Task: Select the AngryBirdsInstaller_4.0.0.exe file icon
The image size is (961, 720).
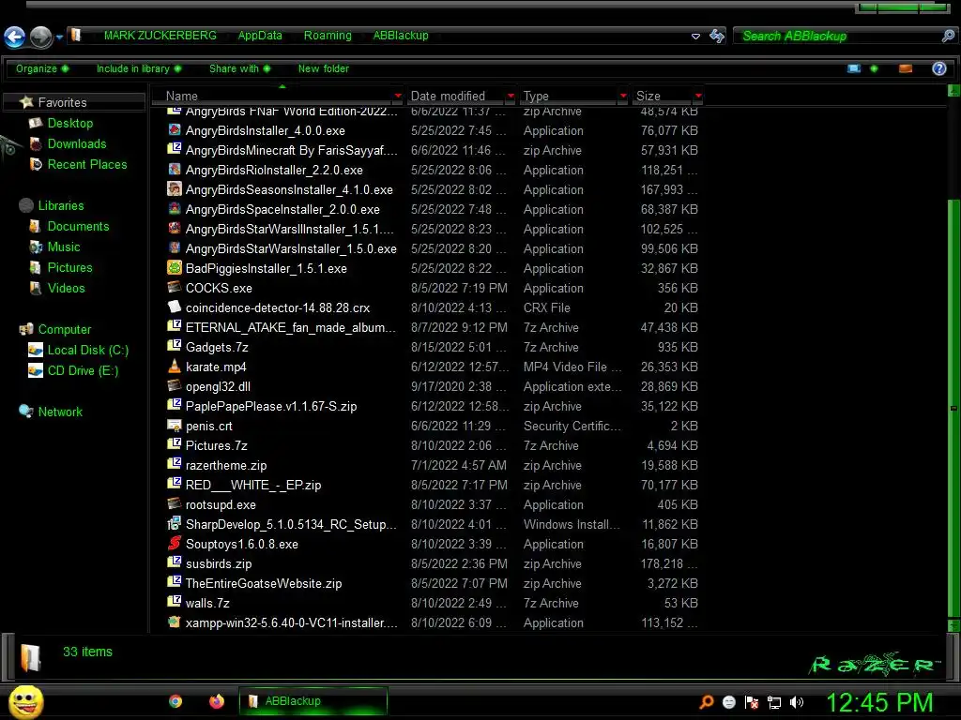Action: [x=175, y=129]
